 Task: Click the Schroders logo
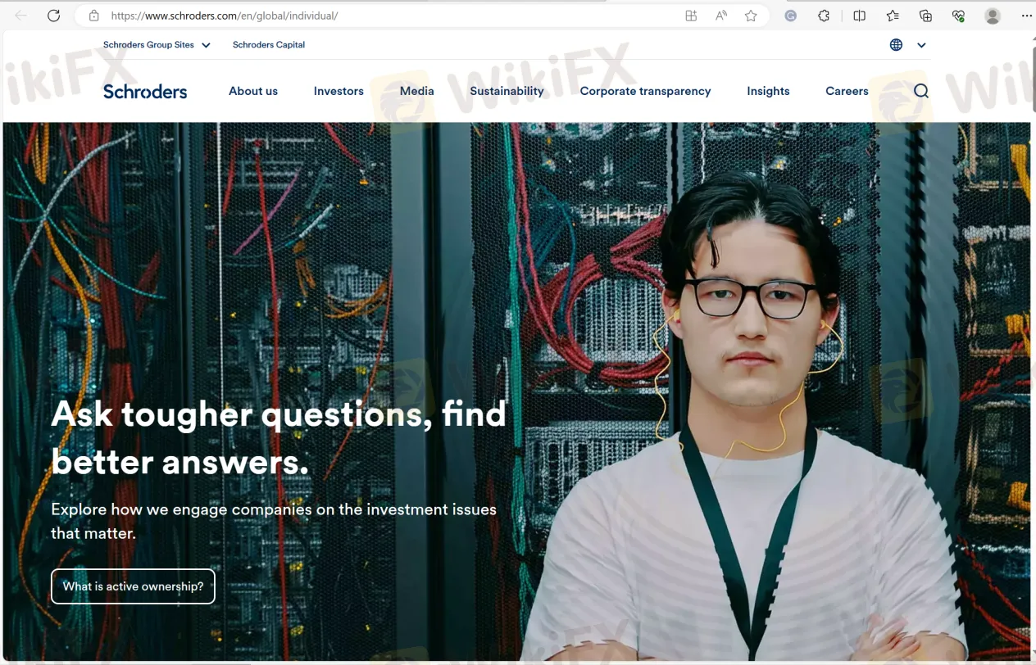click(145, 92)
